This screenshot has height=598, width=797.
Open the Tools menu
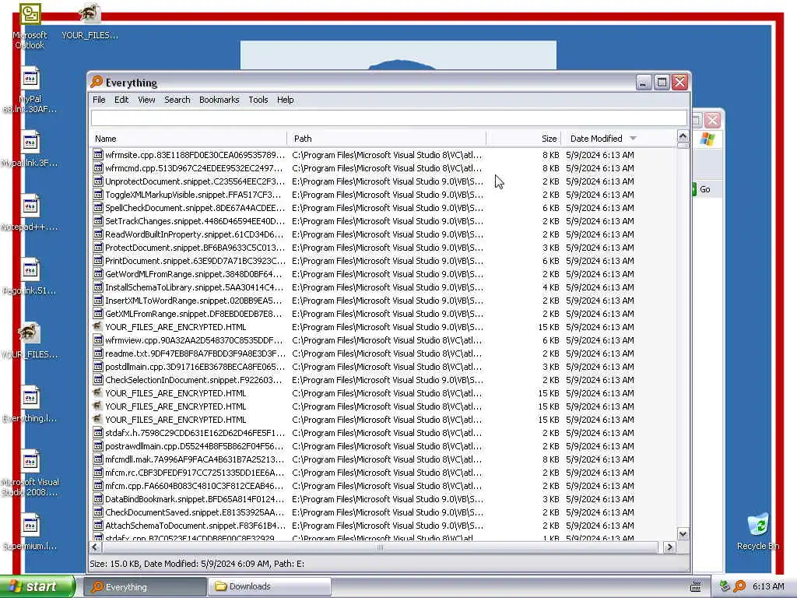pos(258,100)
